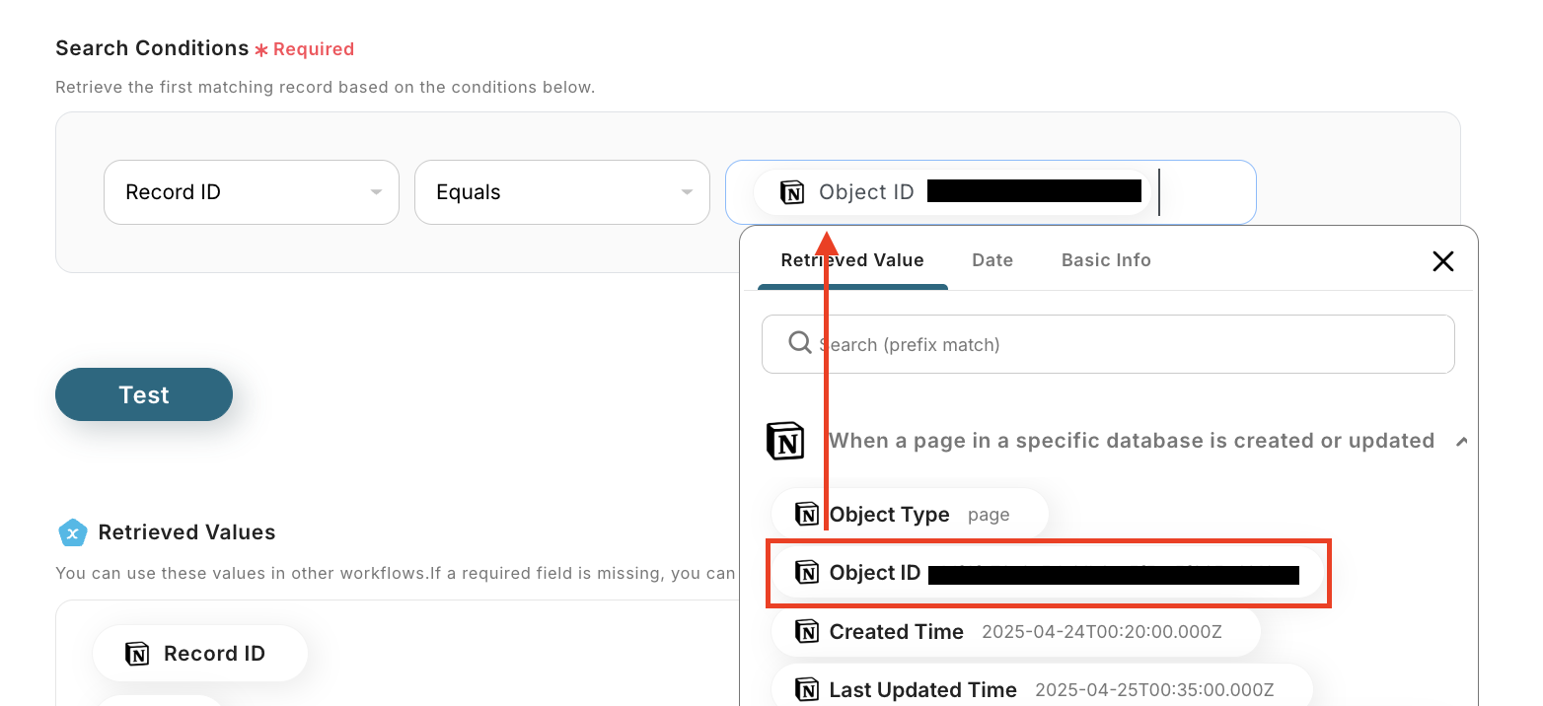This screenshot has height=706, width=1543.
Task: Click the Notion icon next to Last Updated Time
Action: coord(807,689)
